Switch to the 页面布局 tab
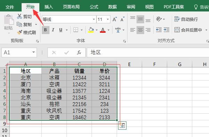Viewport: 209px width, 137px height. 71,7
